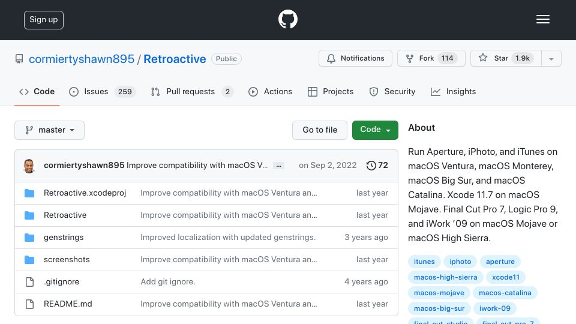
Task: View the 72 commits history
Action: [377, 166]
